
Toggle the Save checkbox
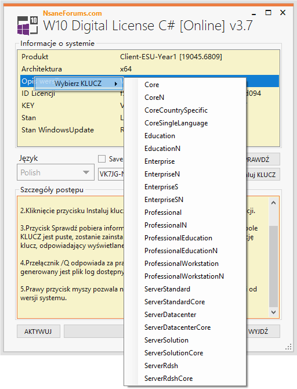102,159
